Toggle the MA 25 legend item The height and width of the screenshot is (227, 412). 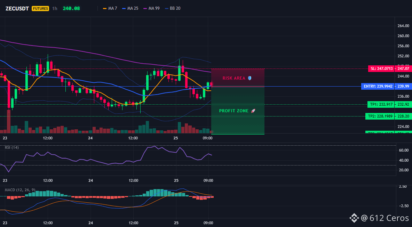(x=130, y=8)
